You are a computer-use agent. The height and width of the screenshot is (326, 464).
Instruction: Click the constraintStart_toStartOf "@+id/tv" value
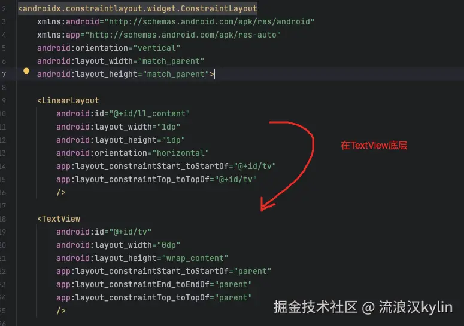255,166
